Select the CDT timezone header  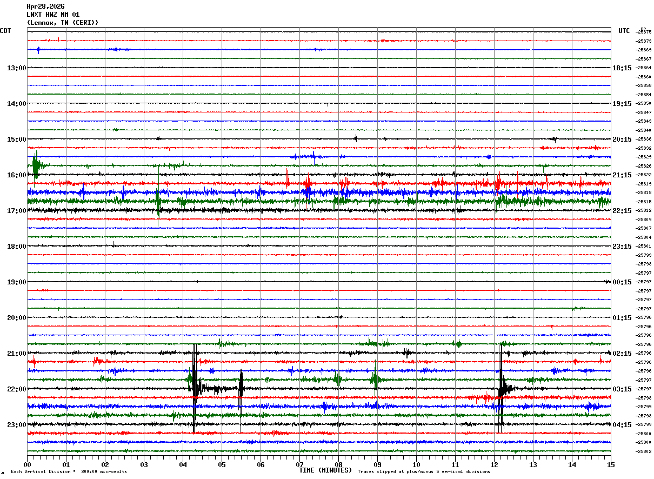[5, 31]
